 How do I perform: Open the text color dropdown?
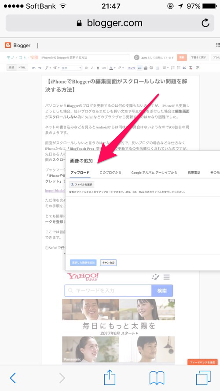pos(113,68)
